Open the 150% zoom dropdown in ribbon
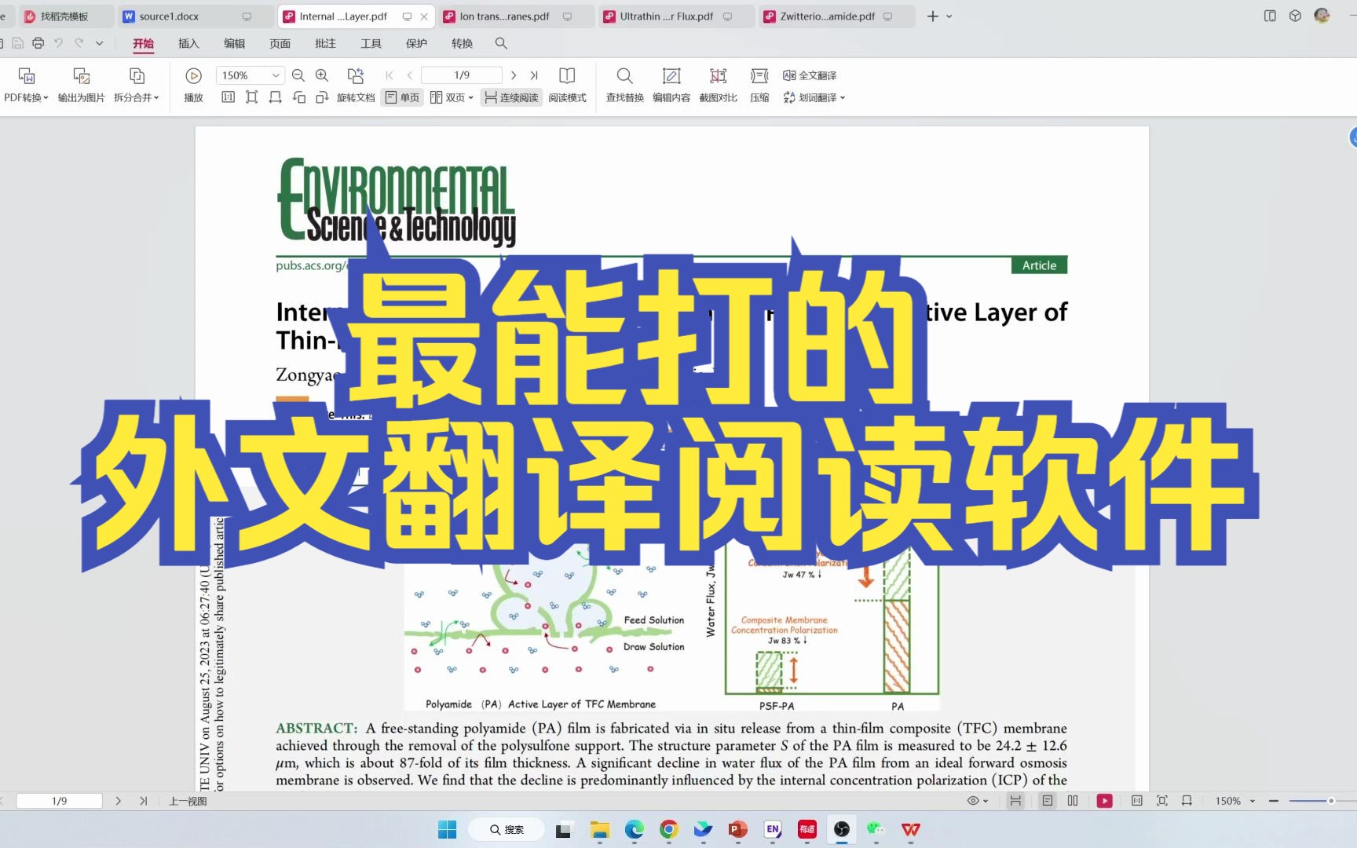Viewport: 1357px width, 848px height. (276, 75)
